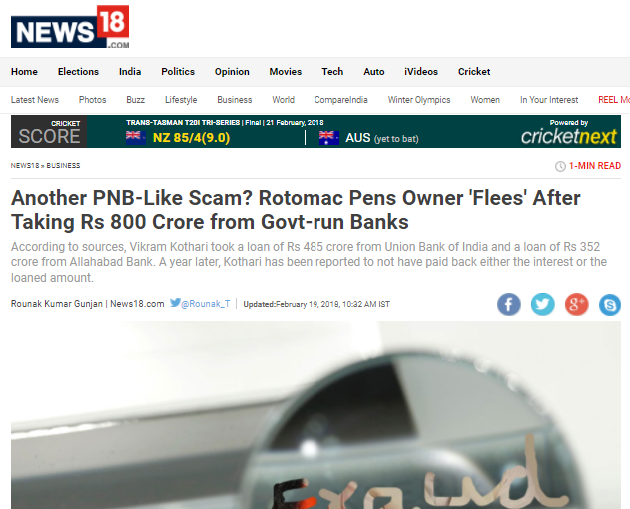Click the cricketnext logo in score banner
The image size is (630, 509).
(x=568, y=136)
